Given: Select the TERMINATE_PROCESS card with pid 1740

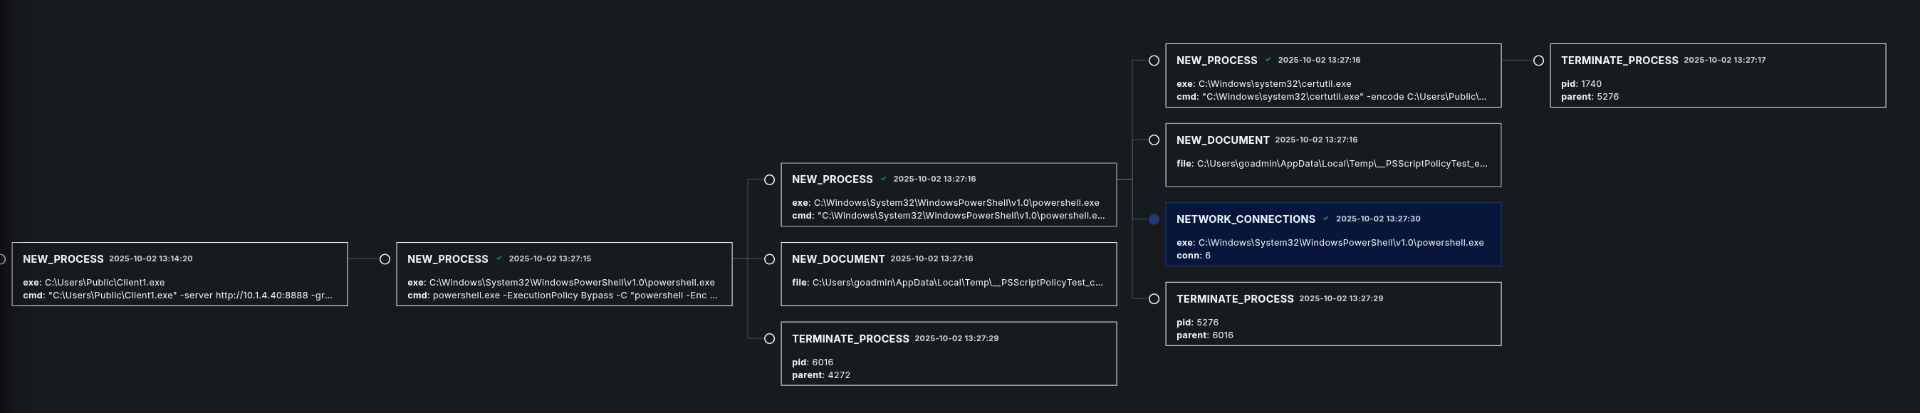Looking at the screenshot, I should click(1717, 75).
